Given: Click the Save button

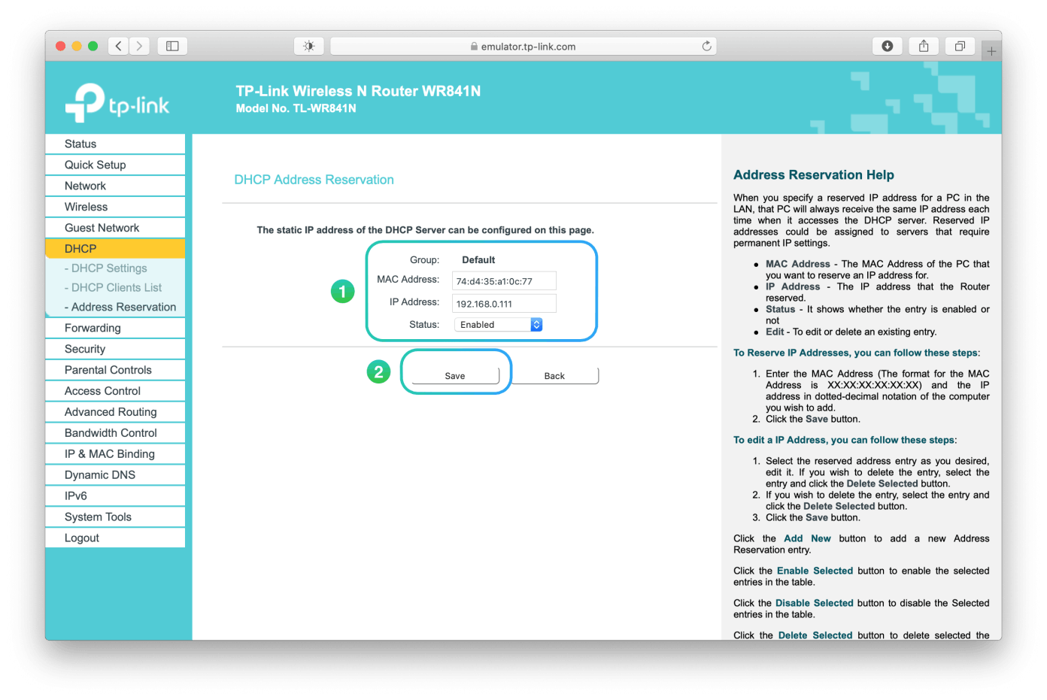Looking at the screenshot, I should pos(455,376).
